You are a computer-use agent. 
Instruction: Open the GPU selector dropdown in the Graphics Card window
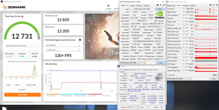133,63
